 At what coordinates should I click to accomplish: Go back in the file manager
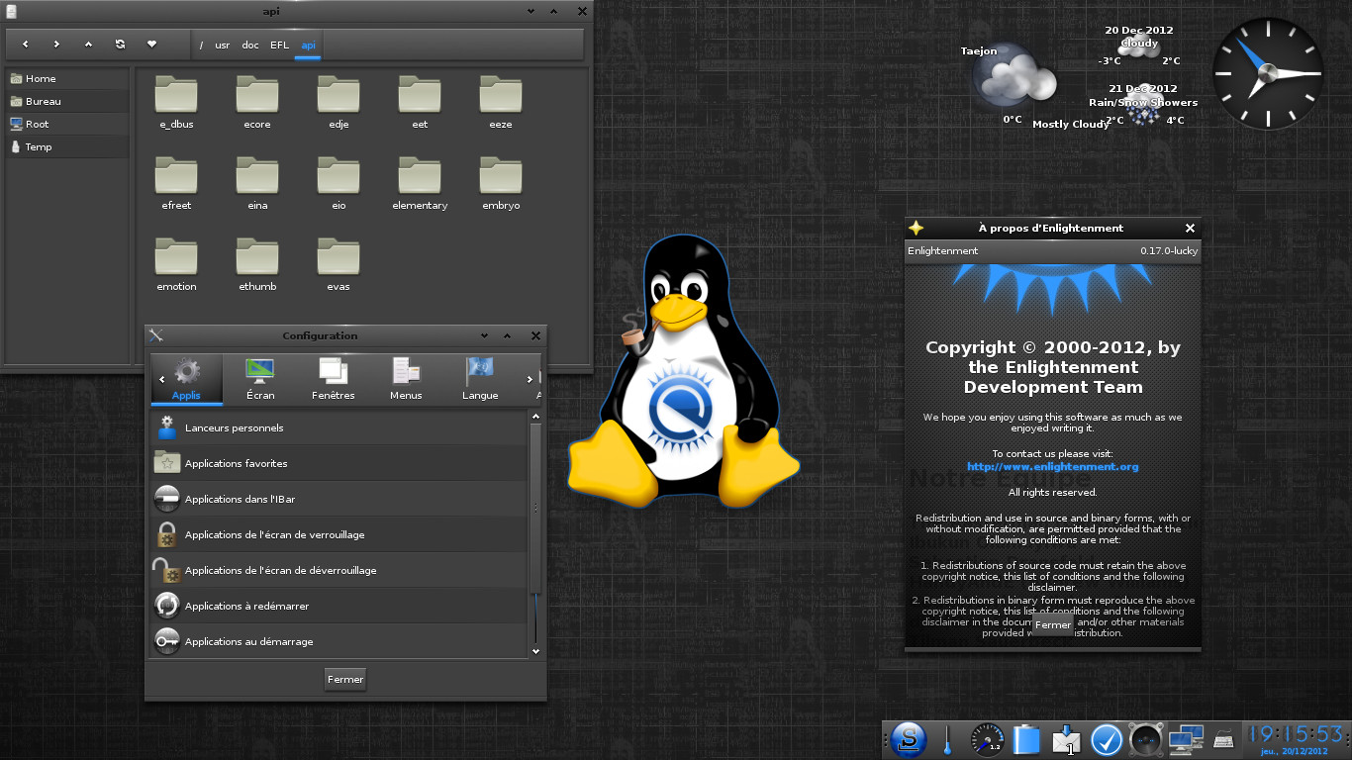25,45
